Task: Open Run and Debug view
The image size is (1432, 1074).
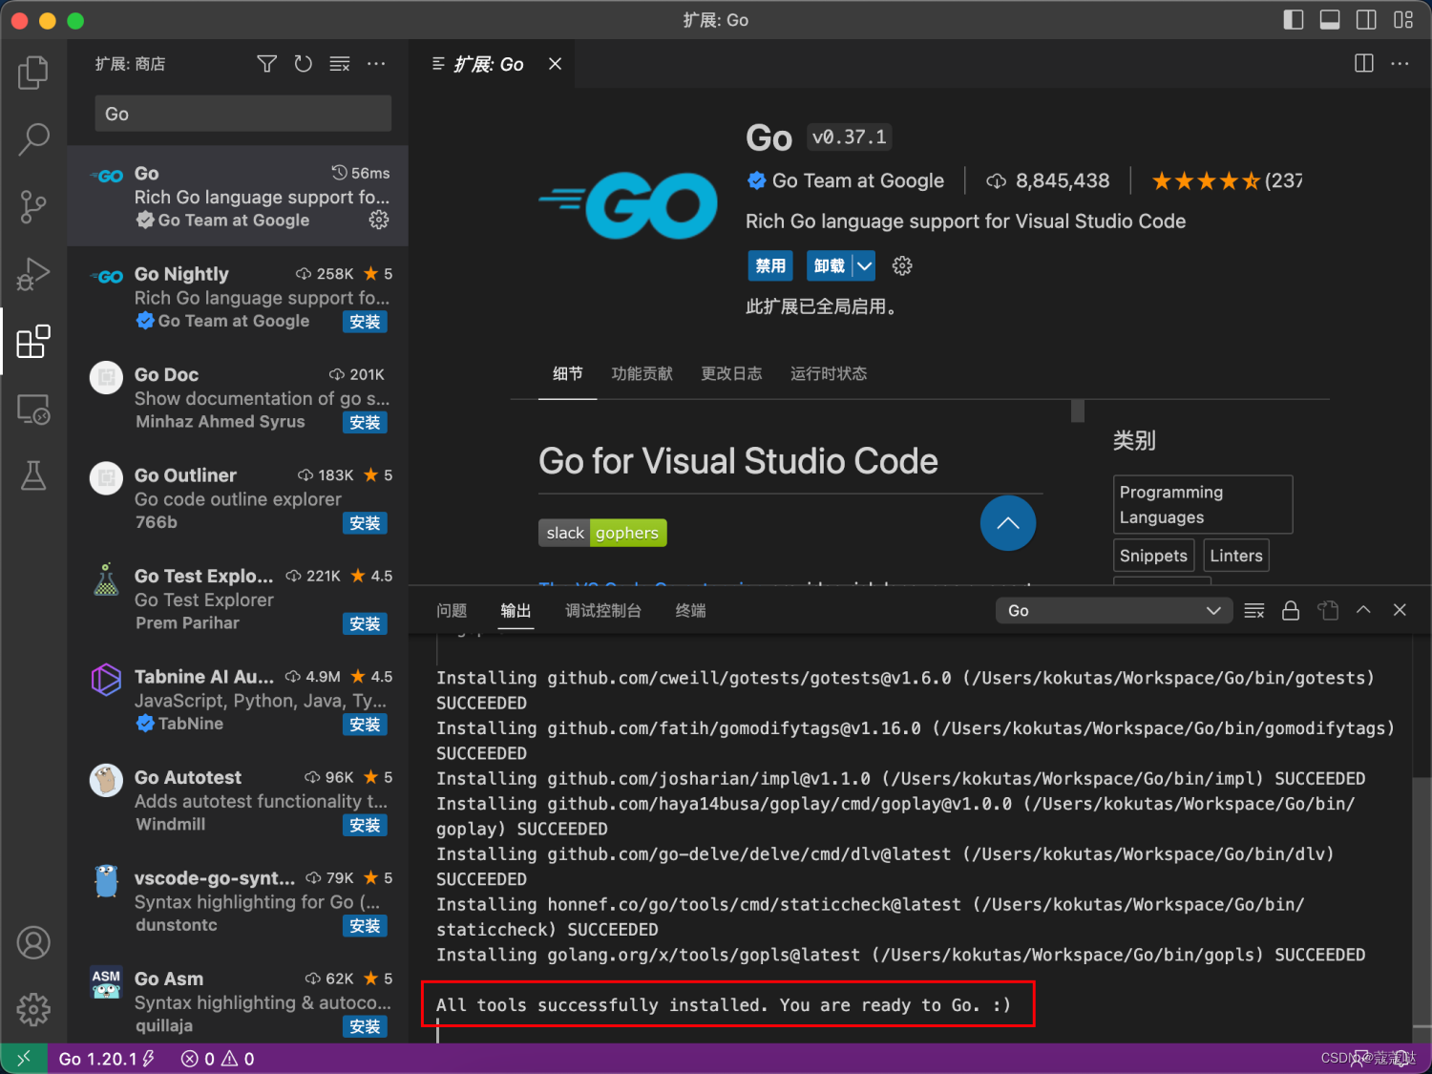Action: click(x=33, y=274)
